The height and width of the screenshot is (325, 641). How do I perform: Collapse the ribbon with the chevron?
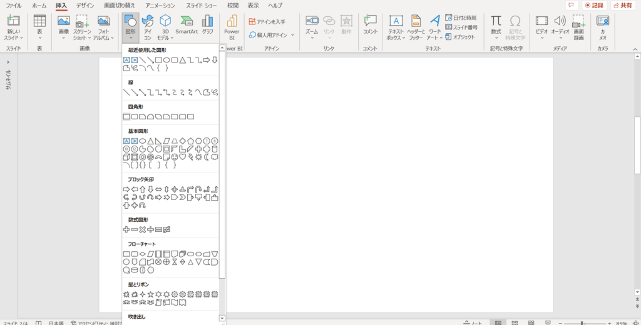click(x=635, y=49)
